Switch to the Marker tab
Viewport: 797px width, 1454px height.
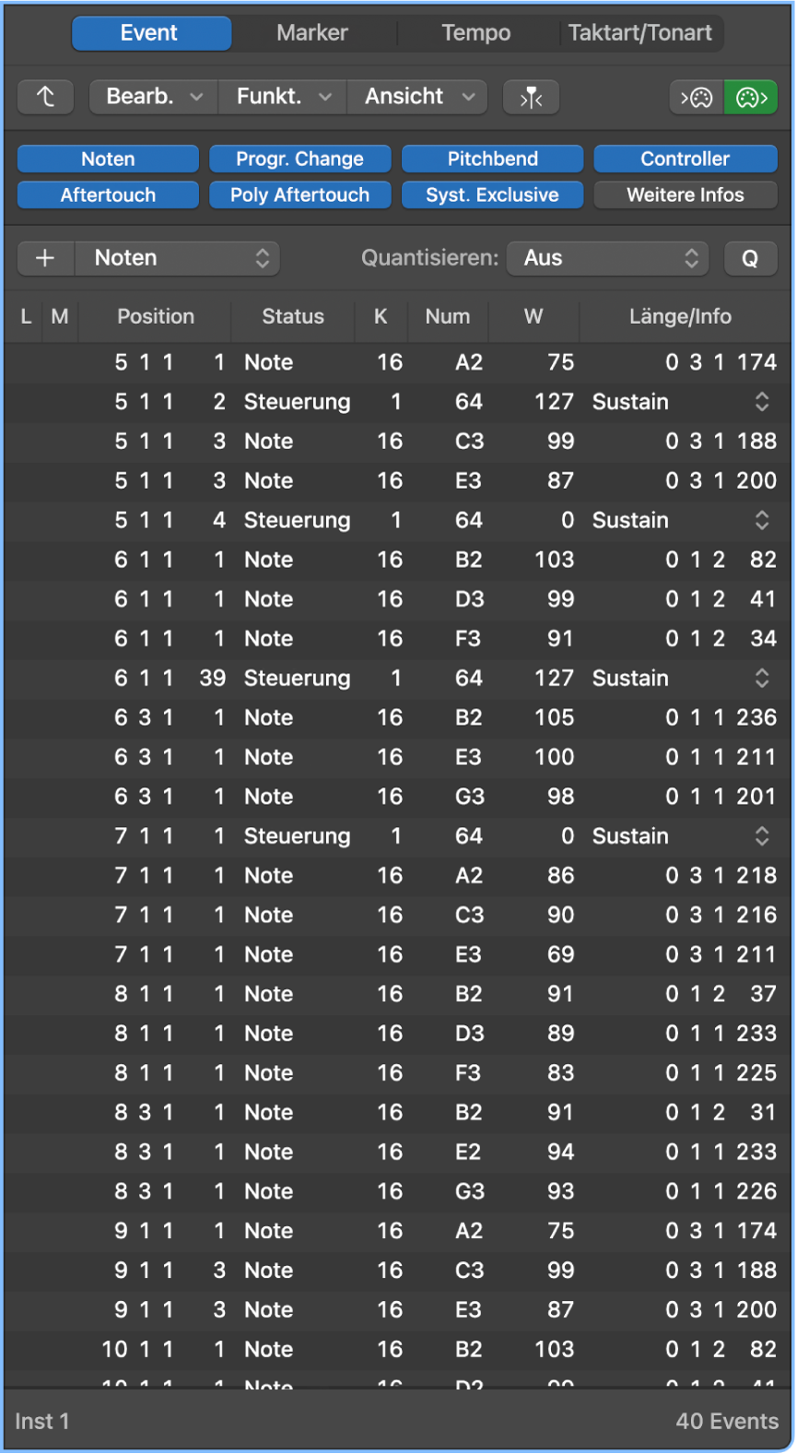312,33
